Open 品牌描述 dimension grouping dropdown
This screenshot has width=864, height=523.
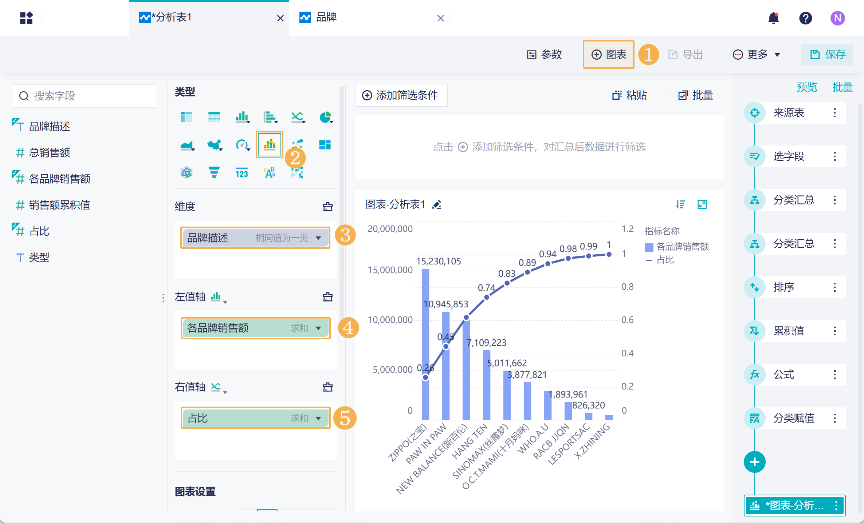(x=318, y=238)
